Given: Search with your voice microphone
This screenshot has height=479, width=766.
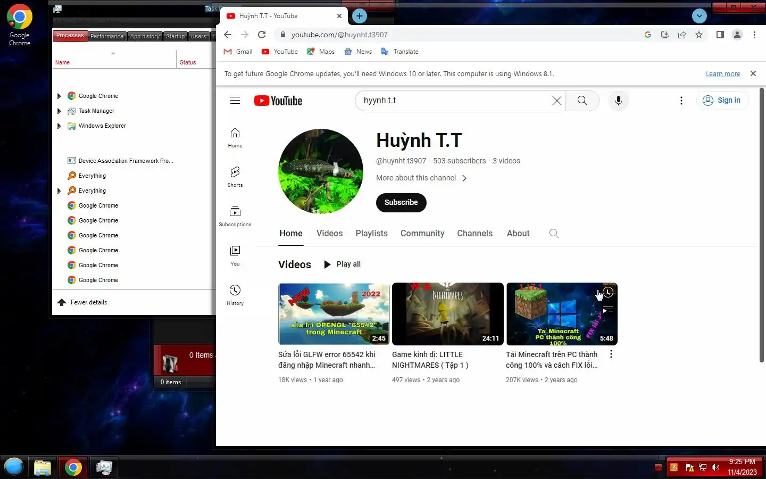Looking at the screenshot, I should (x=618, y=101).
